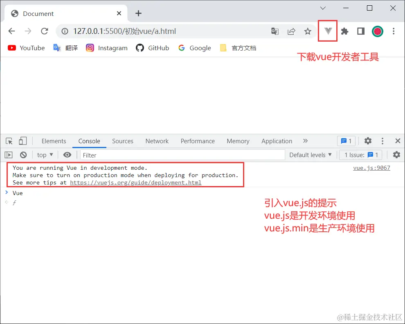
Task: Open the Extensions puzzle icon
Action: [344, 31]
